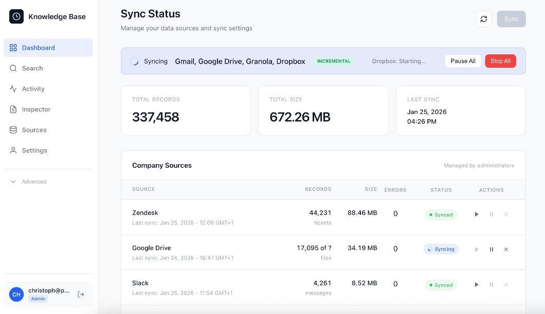Start sync for Slack
This screenshot has height=314, width=545.
click(477, 285)
